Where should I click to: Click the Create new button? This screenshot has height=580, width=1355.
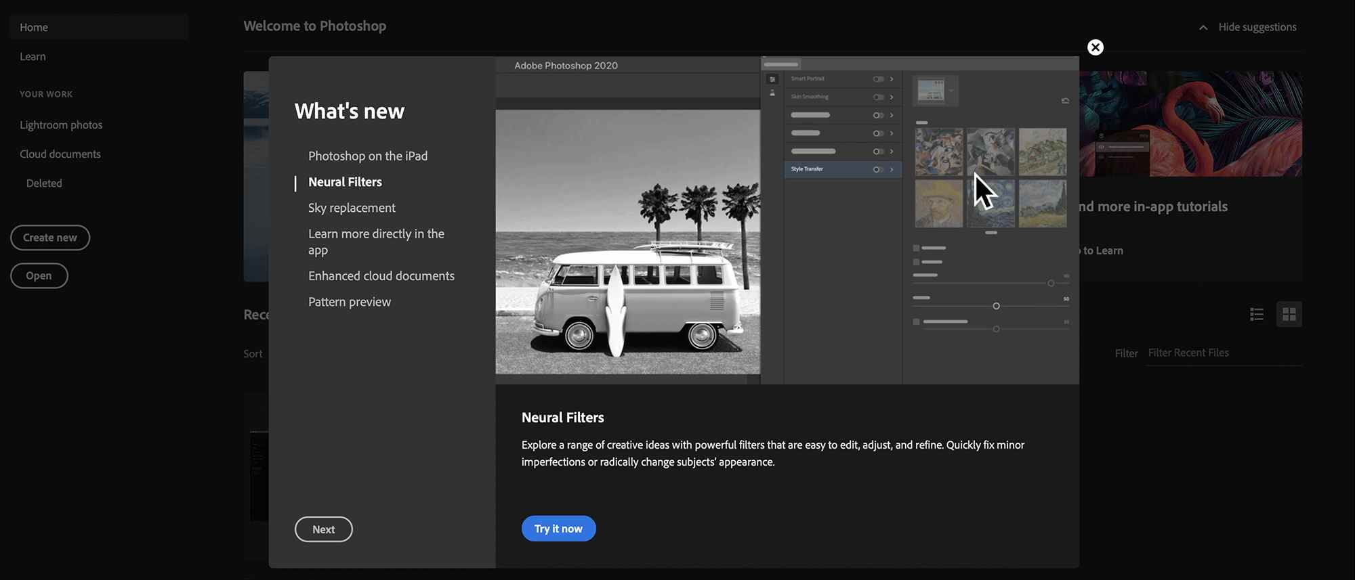pos(50,238)
